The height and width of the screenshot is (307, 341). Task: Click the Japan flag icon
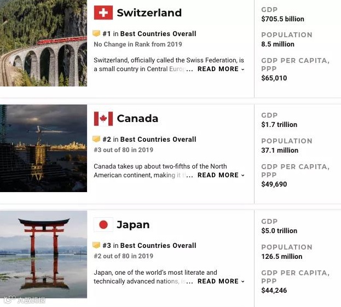point(103,225)
